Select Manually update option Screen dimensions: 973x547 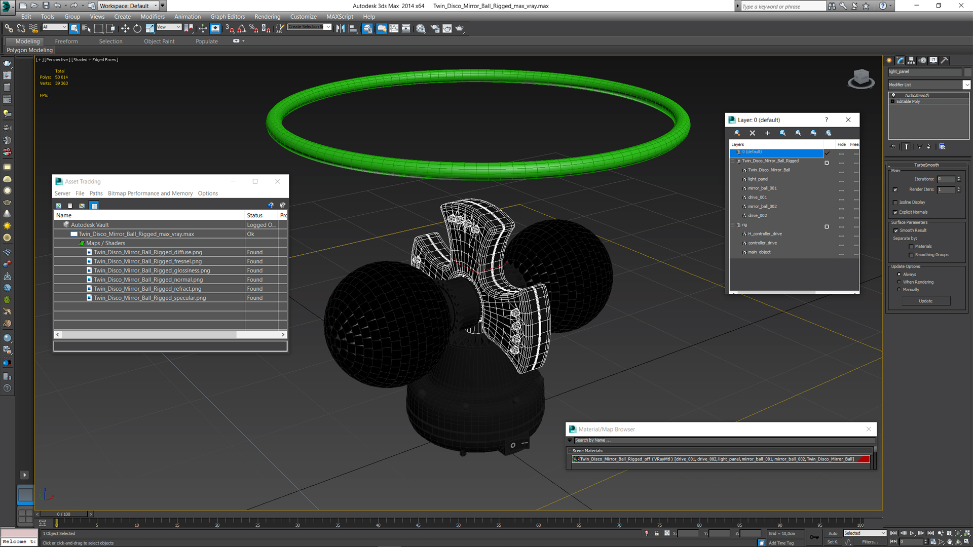(x=899, y=290)
